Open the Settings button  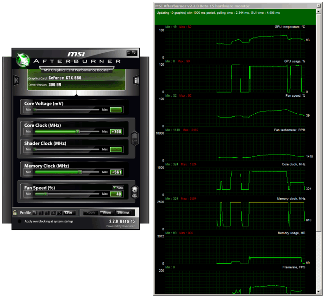123,213
